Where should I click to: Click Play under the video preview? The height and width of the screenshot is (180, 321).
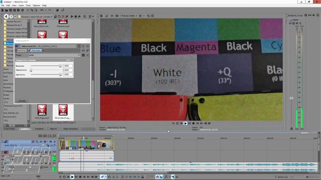click(185, 123)
